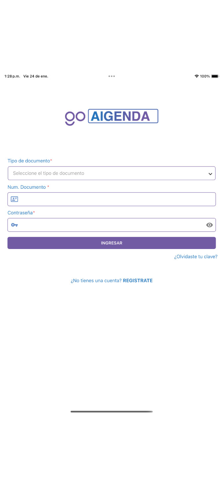The image size is (224, 486).
Task: Tap the home indicator bar
Action: click(x=112, y=412)
